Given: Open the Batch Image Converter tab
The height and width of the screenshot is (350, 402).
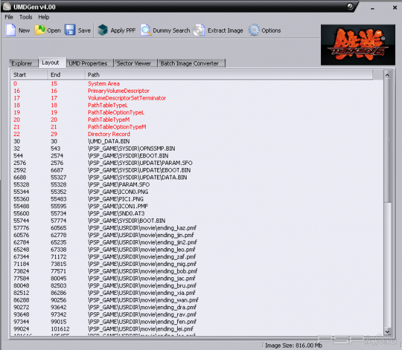Looking at the screenshot, I should pos(190,63).
